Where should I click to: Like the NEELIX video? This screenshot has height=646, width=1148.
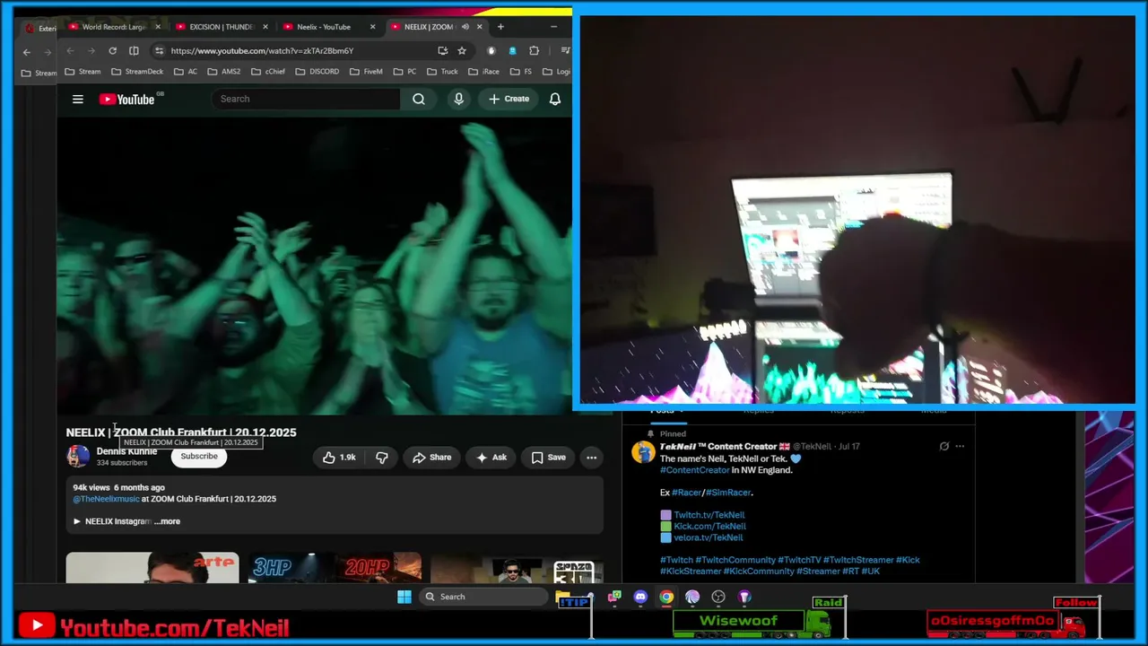point(339,458)
